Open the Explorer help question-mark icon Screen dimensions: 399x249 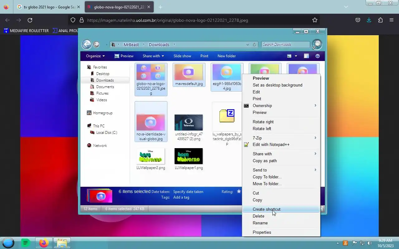point(318,56)
